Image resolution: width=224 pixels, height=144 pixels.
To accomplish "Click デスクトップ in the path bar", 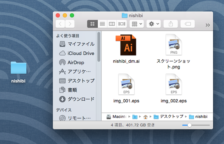I will pyautogui.click(x=168, y=117).
